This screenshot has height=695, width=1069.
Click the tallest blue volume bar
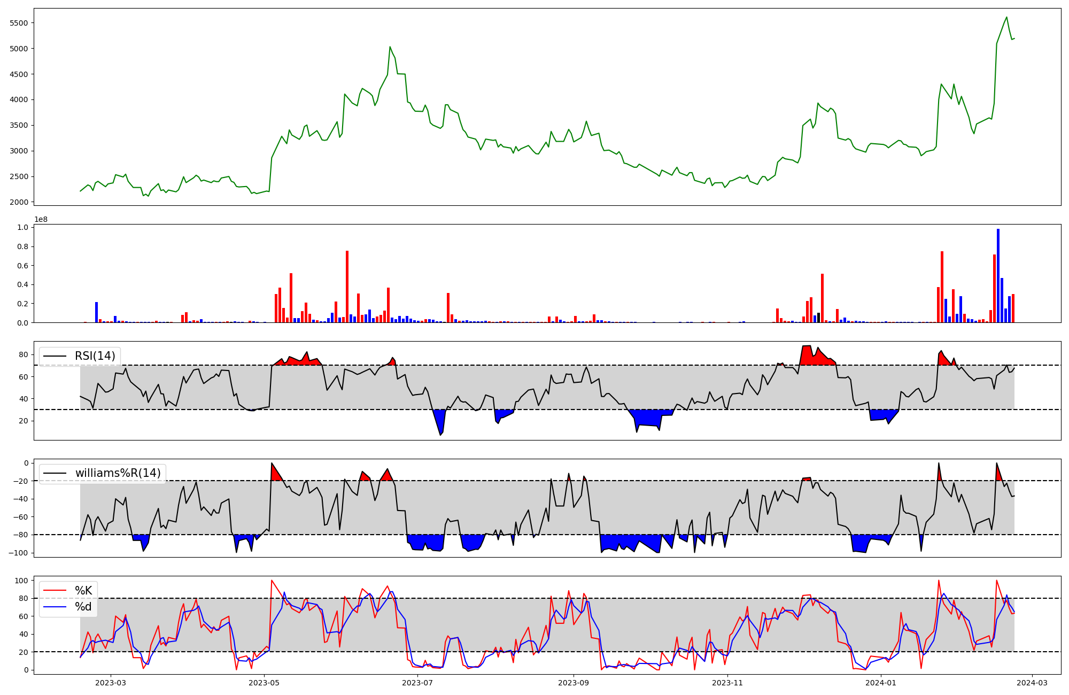[x=998, y=275]
